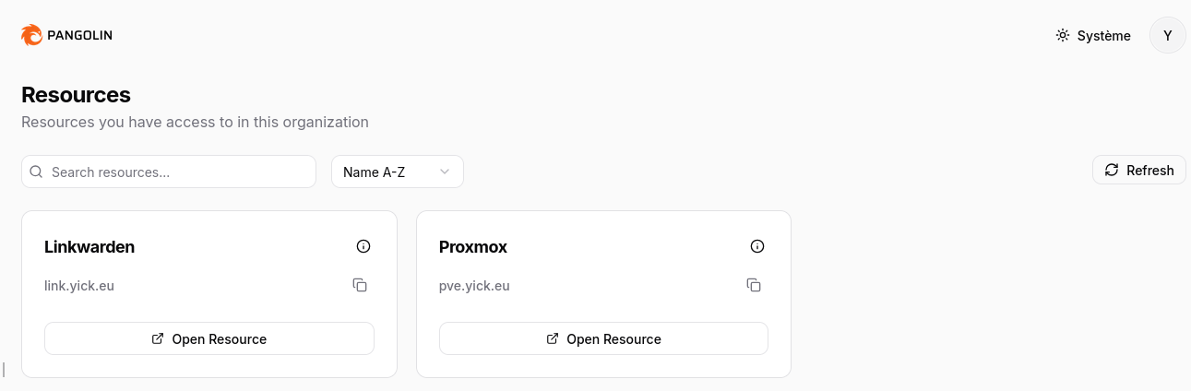The height and width of the screenshot is (391, 1191).
Task: Click the refresh arrows icon
Action: (1112, 170)
